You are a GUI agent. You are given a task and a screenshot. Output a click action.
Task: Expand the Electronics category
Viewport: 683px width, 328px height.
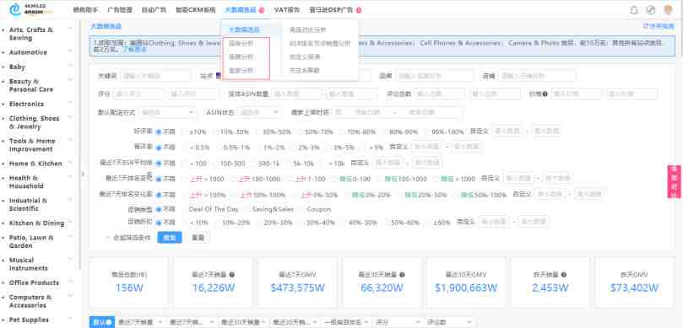[70, 103]
